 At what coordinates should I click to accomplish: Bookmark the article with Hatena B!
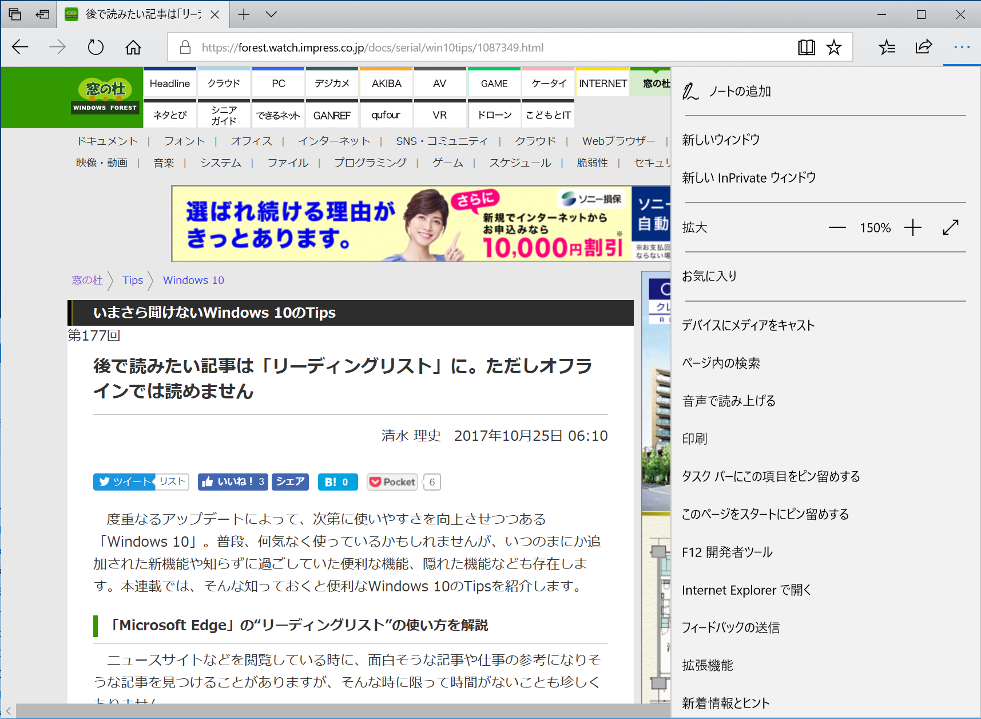coord(337,481)
